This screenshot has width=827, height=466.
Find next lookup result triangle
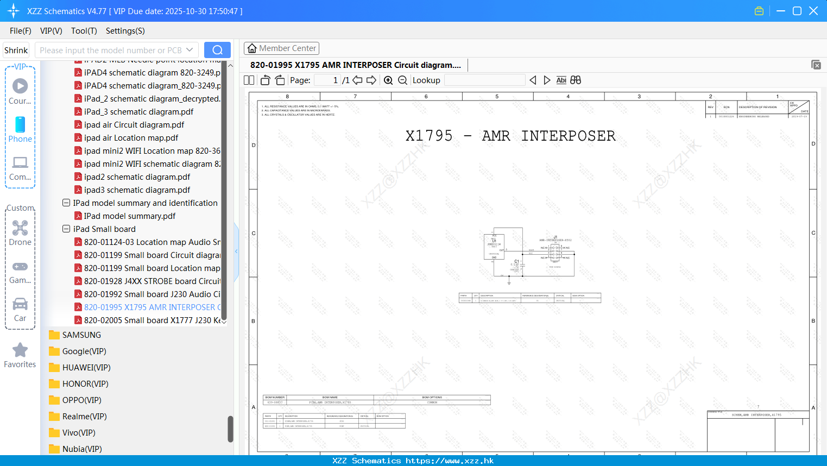[x=547, y=80]
